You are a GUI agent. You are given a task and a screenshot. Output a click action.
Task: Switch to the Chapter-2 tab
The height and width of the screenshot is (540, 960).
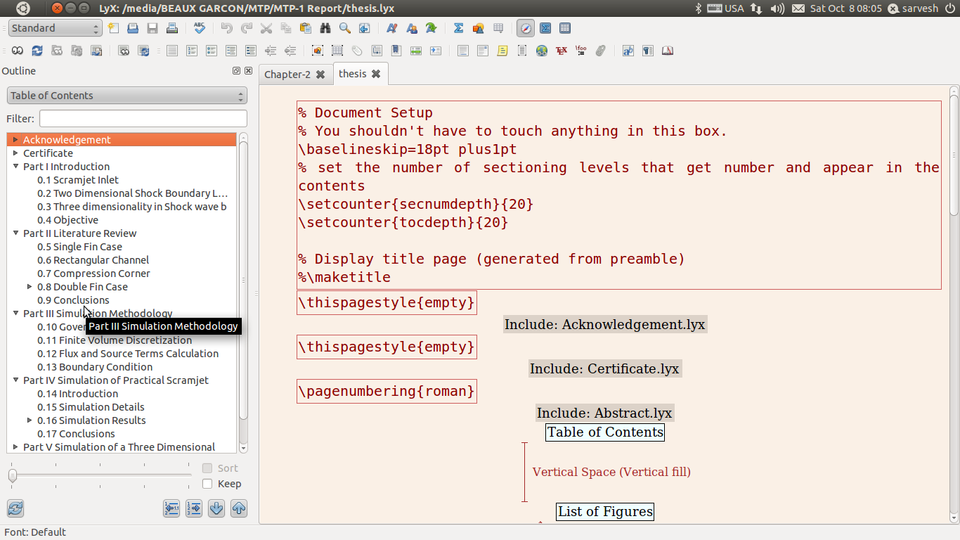tap(287, 75)
